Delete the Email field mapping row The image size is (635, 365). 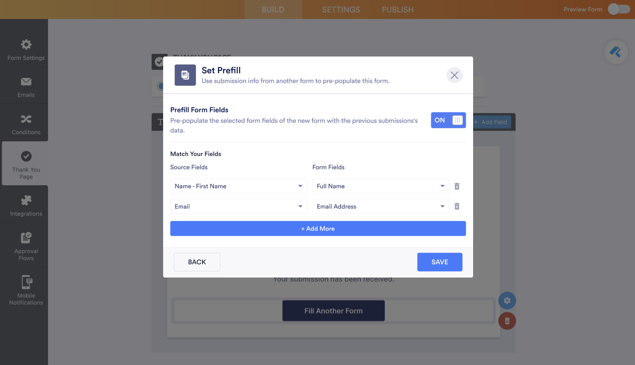[457, 206]
